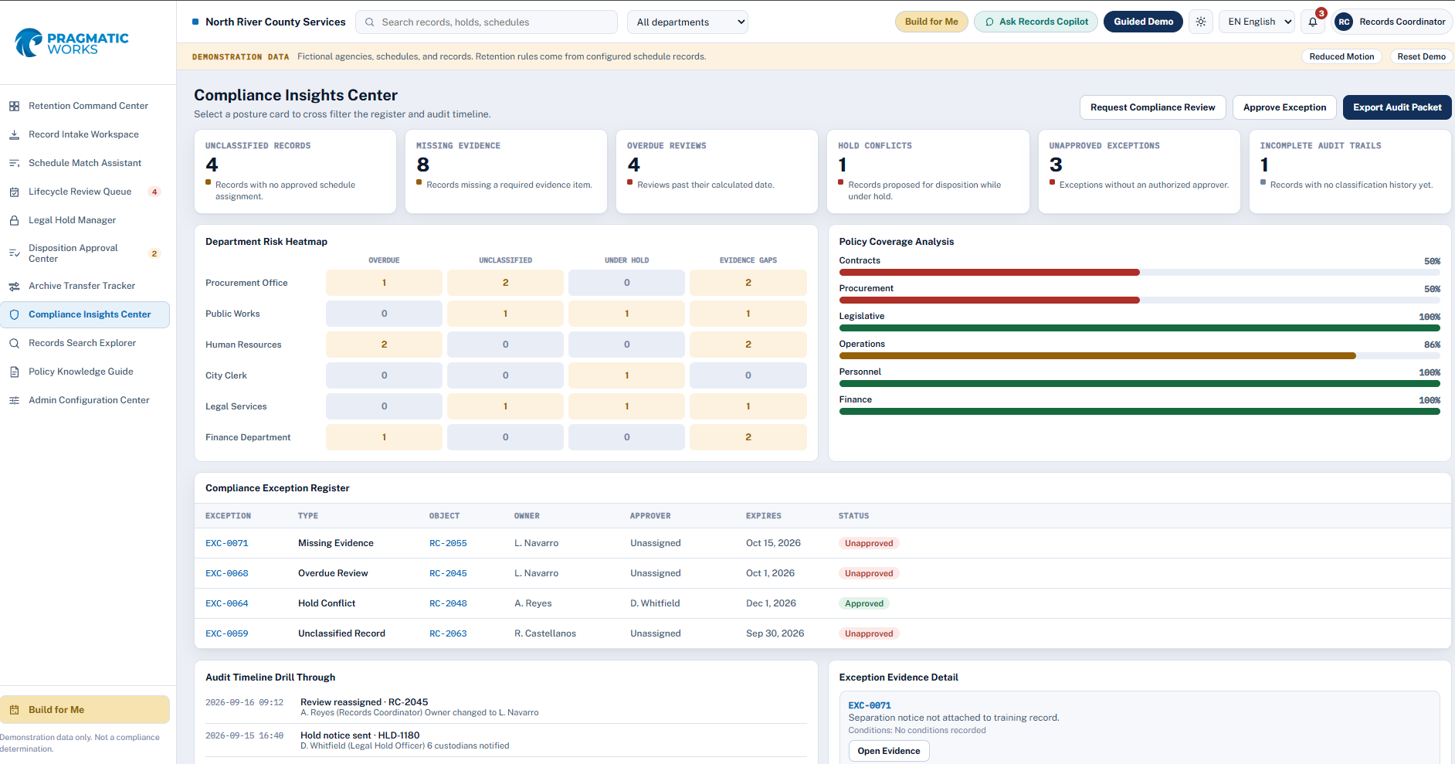Image resolution: width=1455 pixels, height=764 pixels.
Task: Click the RC user avatar
Action: tap(1345, 22)
